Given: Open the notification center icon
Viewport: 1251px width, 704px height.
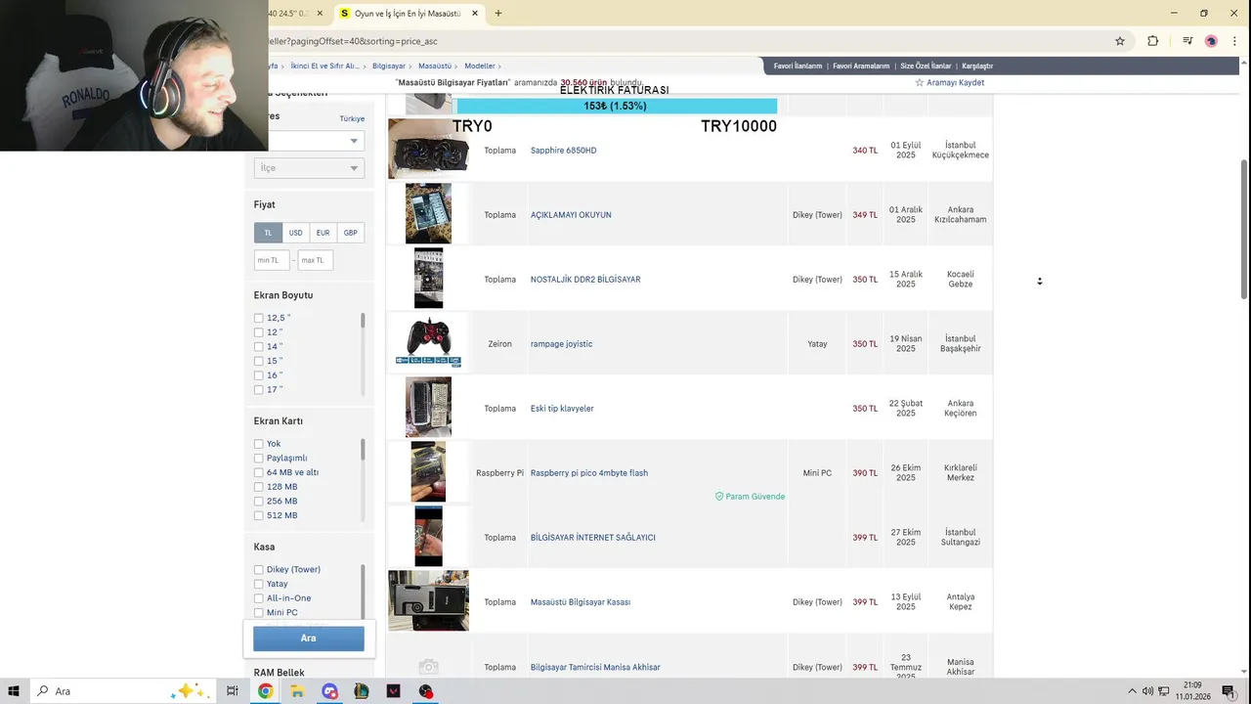Looking at the screenshot, I should [x=1229, y=691].
